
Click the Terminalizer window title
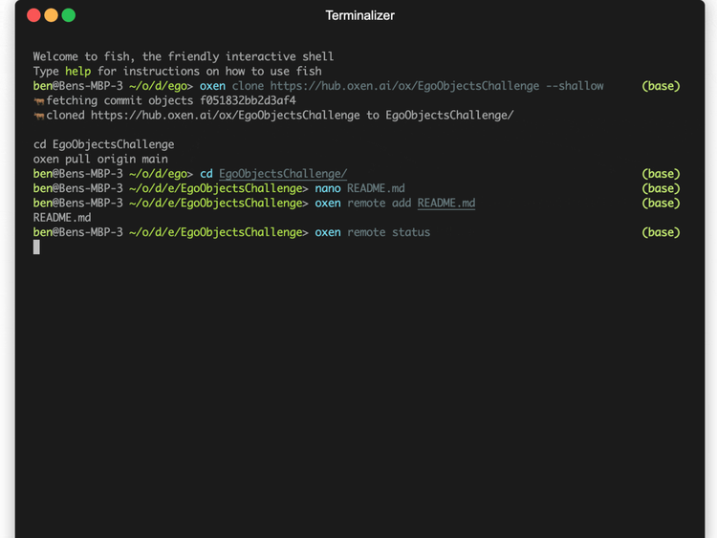coord(359,15)
